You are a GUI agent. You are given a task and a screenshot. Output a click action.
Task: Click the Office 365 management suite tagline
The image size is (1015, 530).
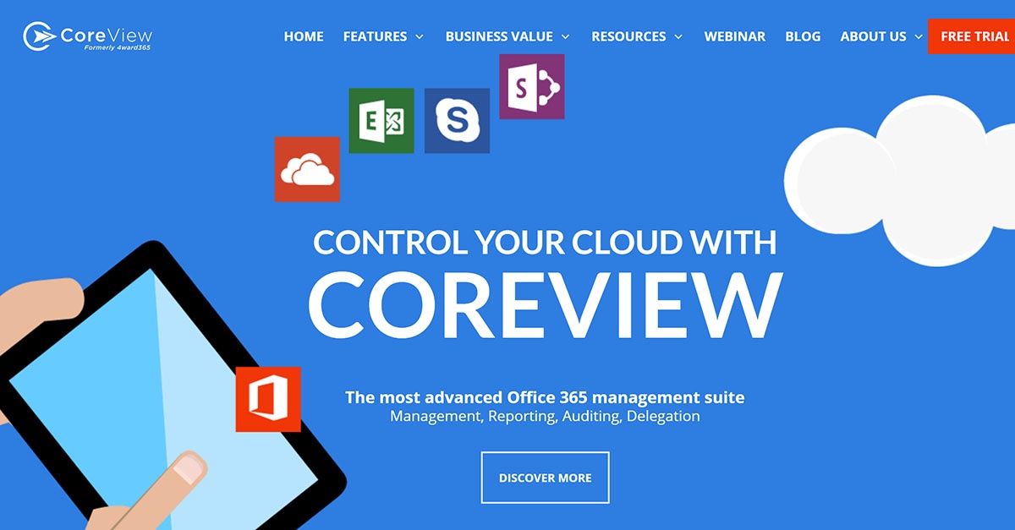(x=545, y=397)
